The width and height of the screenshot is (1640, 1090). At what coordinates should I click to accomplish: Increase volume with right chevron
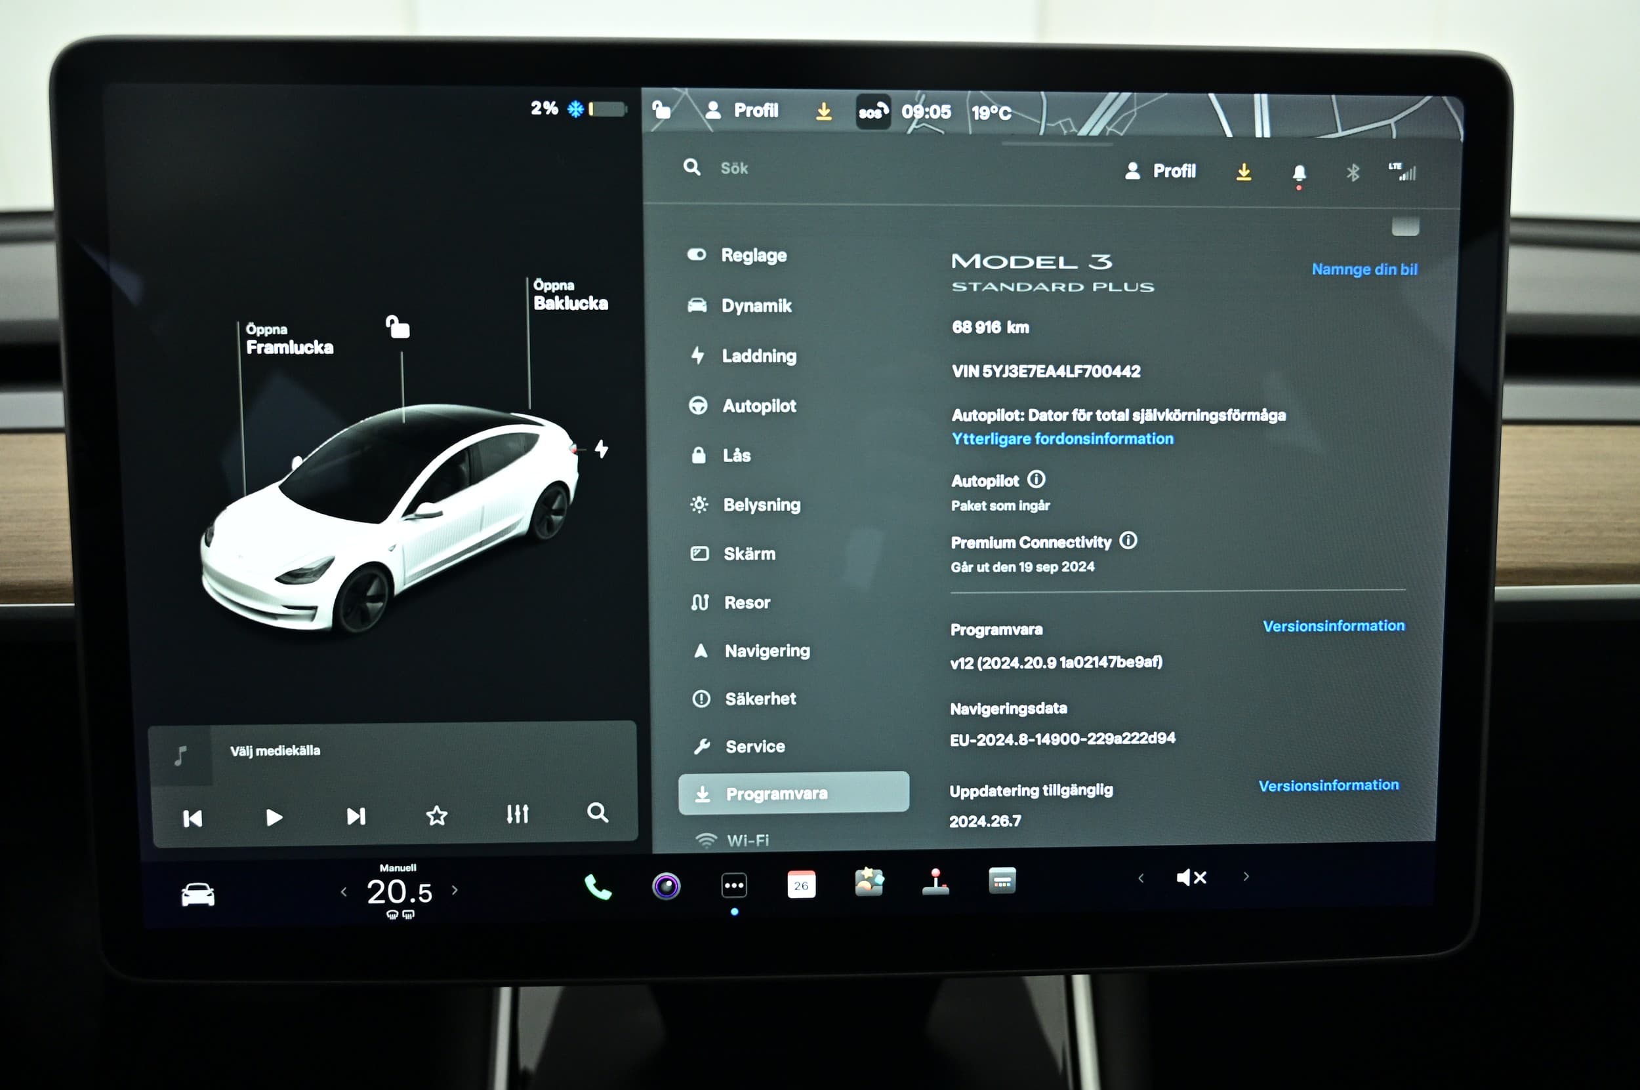click(1246, 877)
